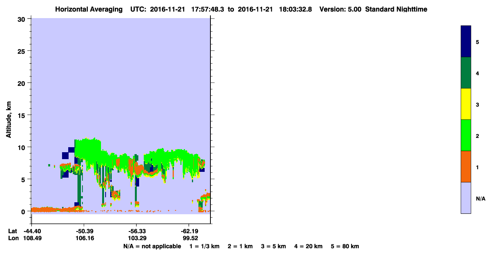
Task: Click the yellow color bar segment 3
Action: (466, 104)
